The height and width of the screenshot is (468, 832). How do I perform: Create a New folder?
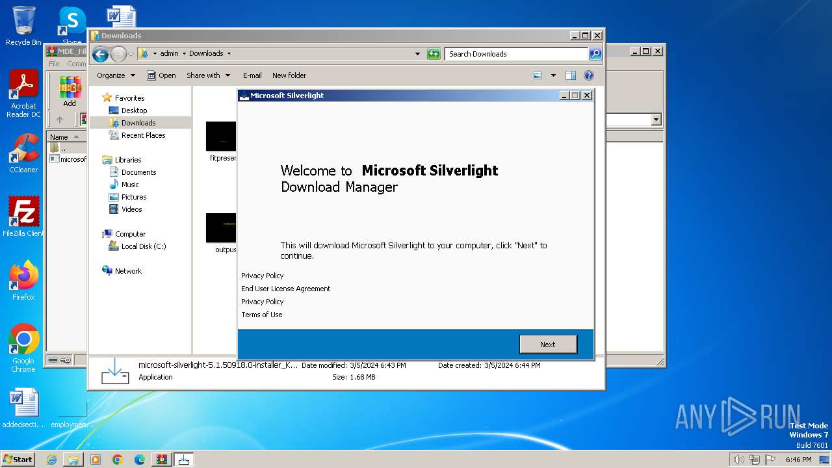point(289,75)
